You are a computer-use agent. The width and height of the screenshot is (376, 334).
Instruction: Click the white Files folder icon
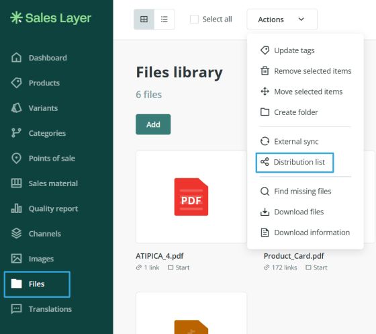(x=16, y=284)
